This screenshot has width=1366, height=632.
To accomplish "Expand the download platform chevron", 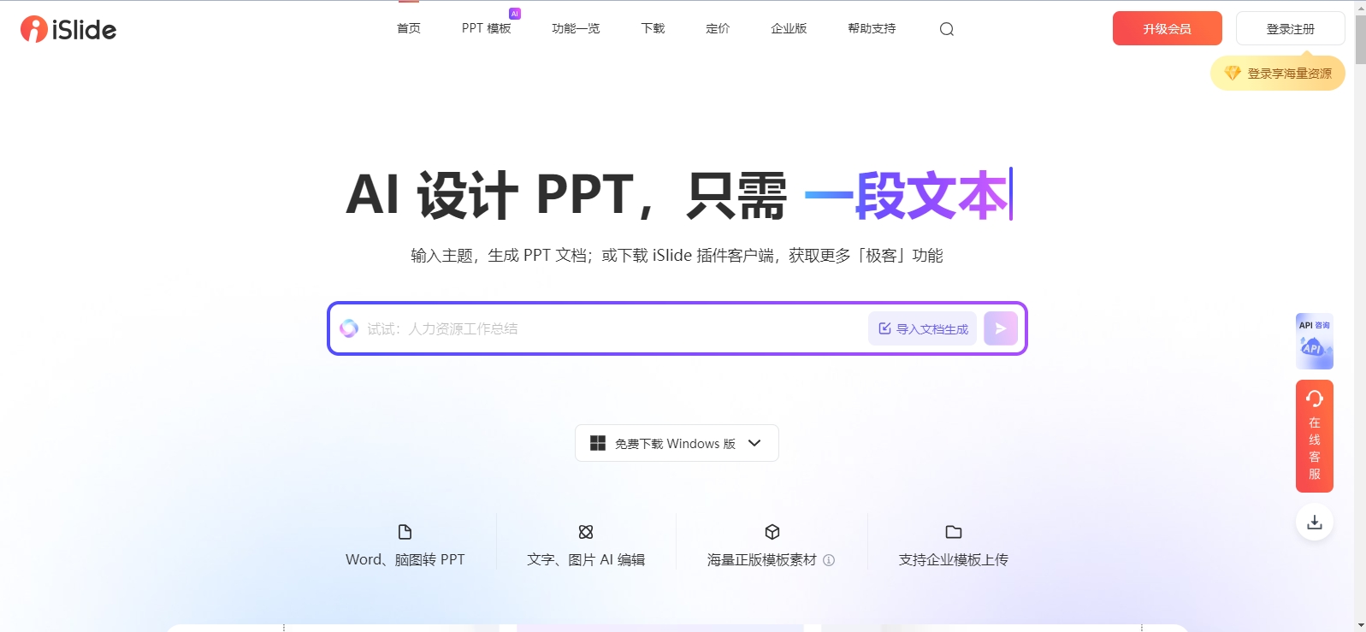I will (x=754, y=443).
